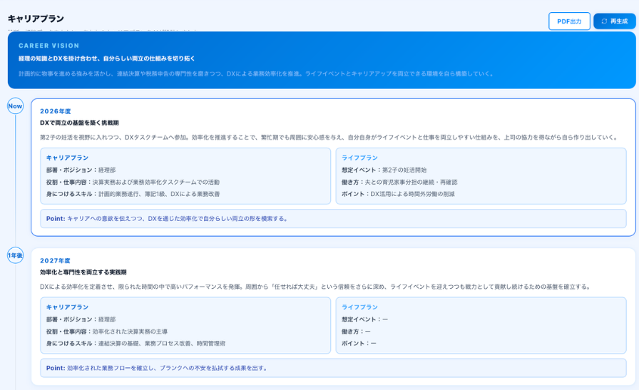Viewport: 639px width, 390px height.
Task: Click 部署・ポジション:経理部 in 2027 card
Action: [81, 319]
